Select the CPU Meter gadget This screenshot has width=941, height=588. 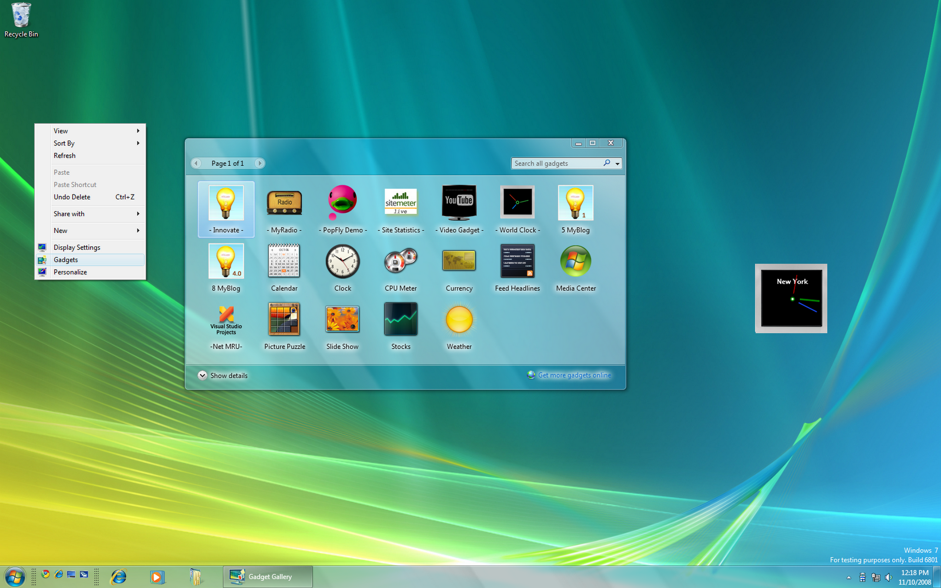pyautogui.click(x=401, y=261)
